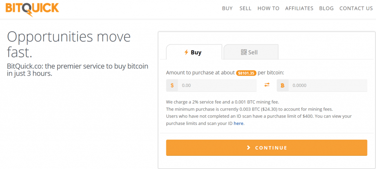Click the BitQuick logo
Viewport: 376px width, 169px height.
pos(32,9)
